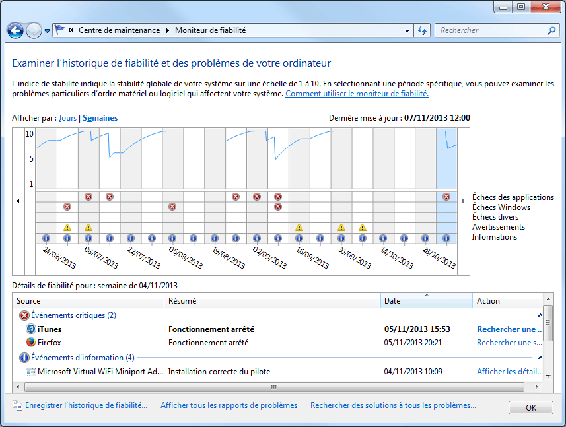
Task: Click the information icon in the highlighted week
Action: coord(446,238)
